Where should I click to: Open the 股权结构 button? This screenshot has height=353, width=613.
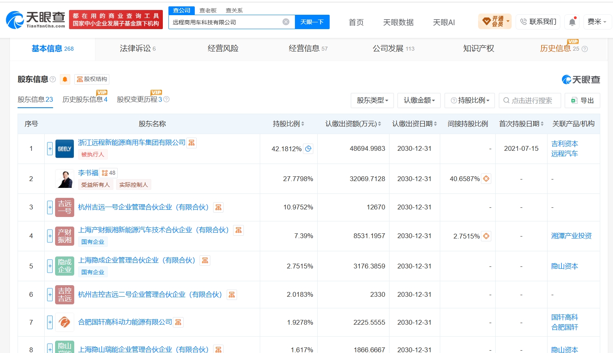pyautogui.click(x=92, y=79)
